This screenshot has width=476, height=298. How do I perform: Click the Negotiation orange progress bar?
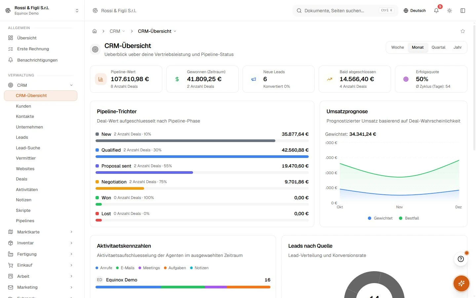(x=120, y=188)
